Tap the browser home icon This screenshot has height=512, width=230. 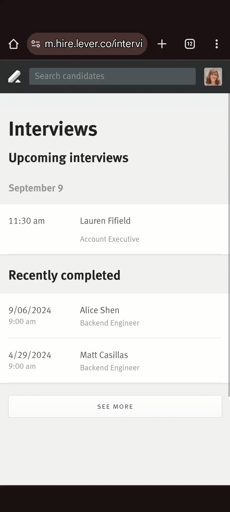tap(14, 44)
